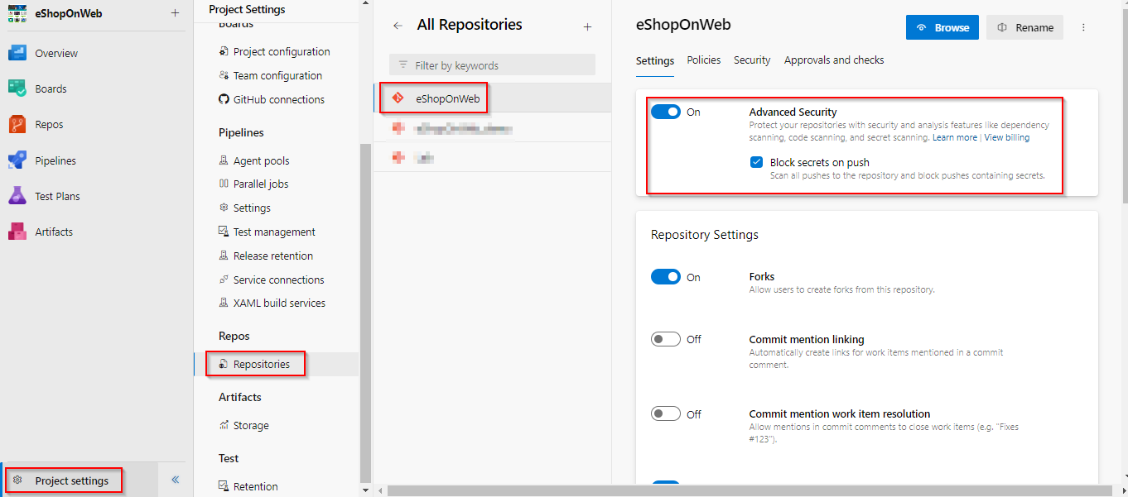Click the Storage icon under Artifacts
The image size is (1128, 497).
pyautogui.click(x=224, y=425)
